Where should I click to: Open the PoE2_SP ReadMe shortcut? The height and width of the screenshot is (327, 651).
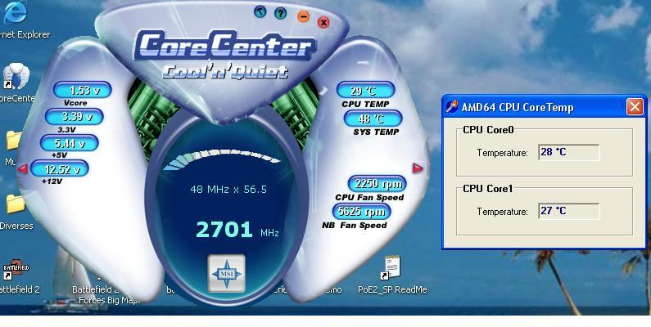tap(392, 275)
